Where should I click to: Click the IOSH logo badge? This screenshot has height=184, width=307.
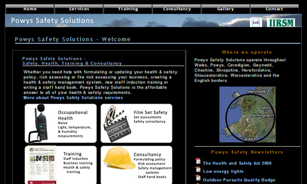(x=256, y=22)
